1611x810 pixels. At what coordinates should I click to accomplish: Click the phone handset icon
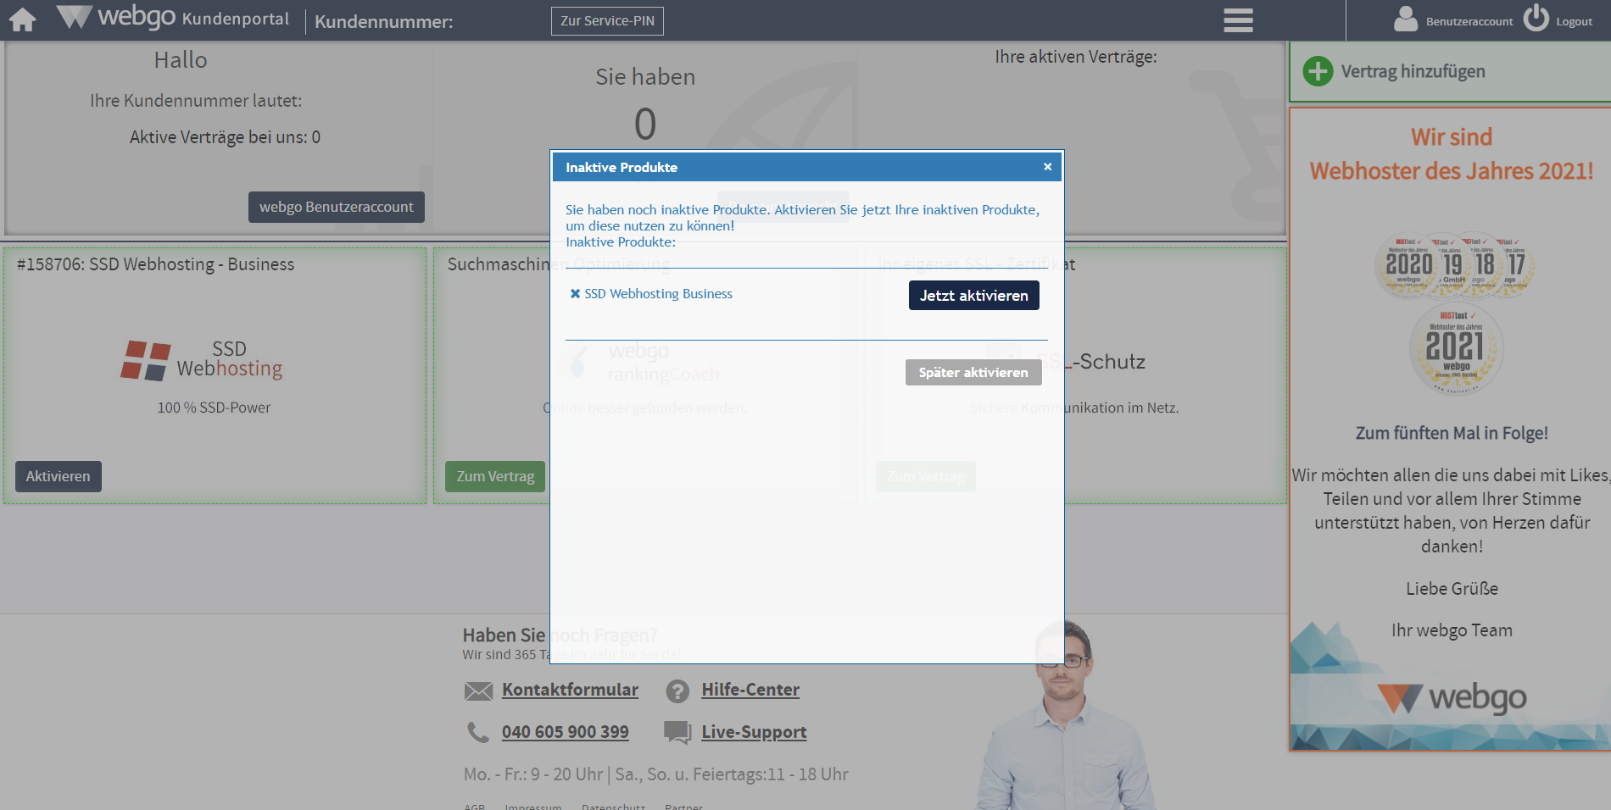(478, 732)
